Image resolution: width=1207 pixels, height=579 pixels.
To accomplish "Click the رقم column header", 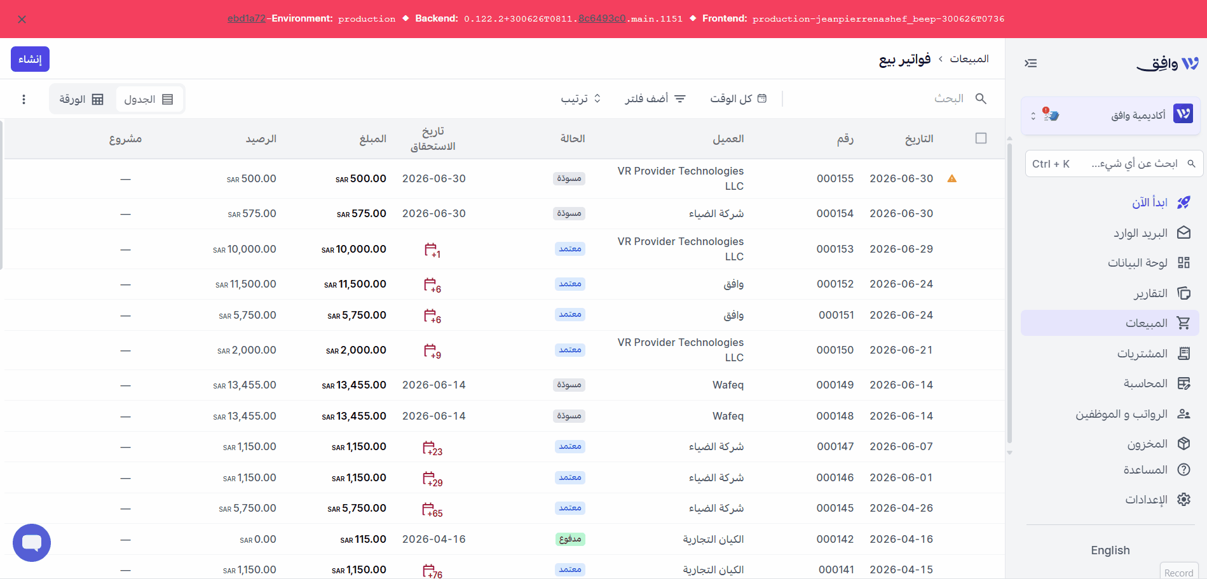I will (845, 138).
